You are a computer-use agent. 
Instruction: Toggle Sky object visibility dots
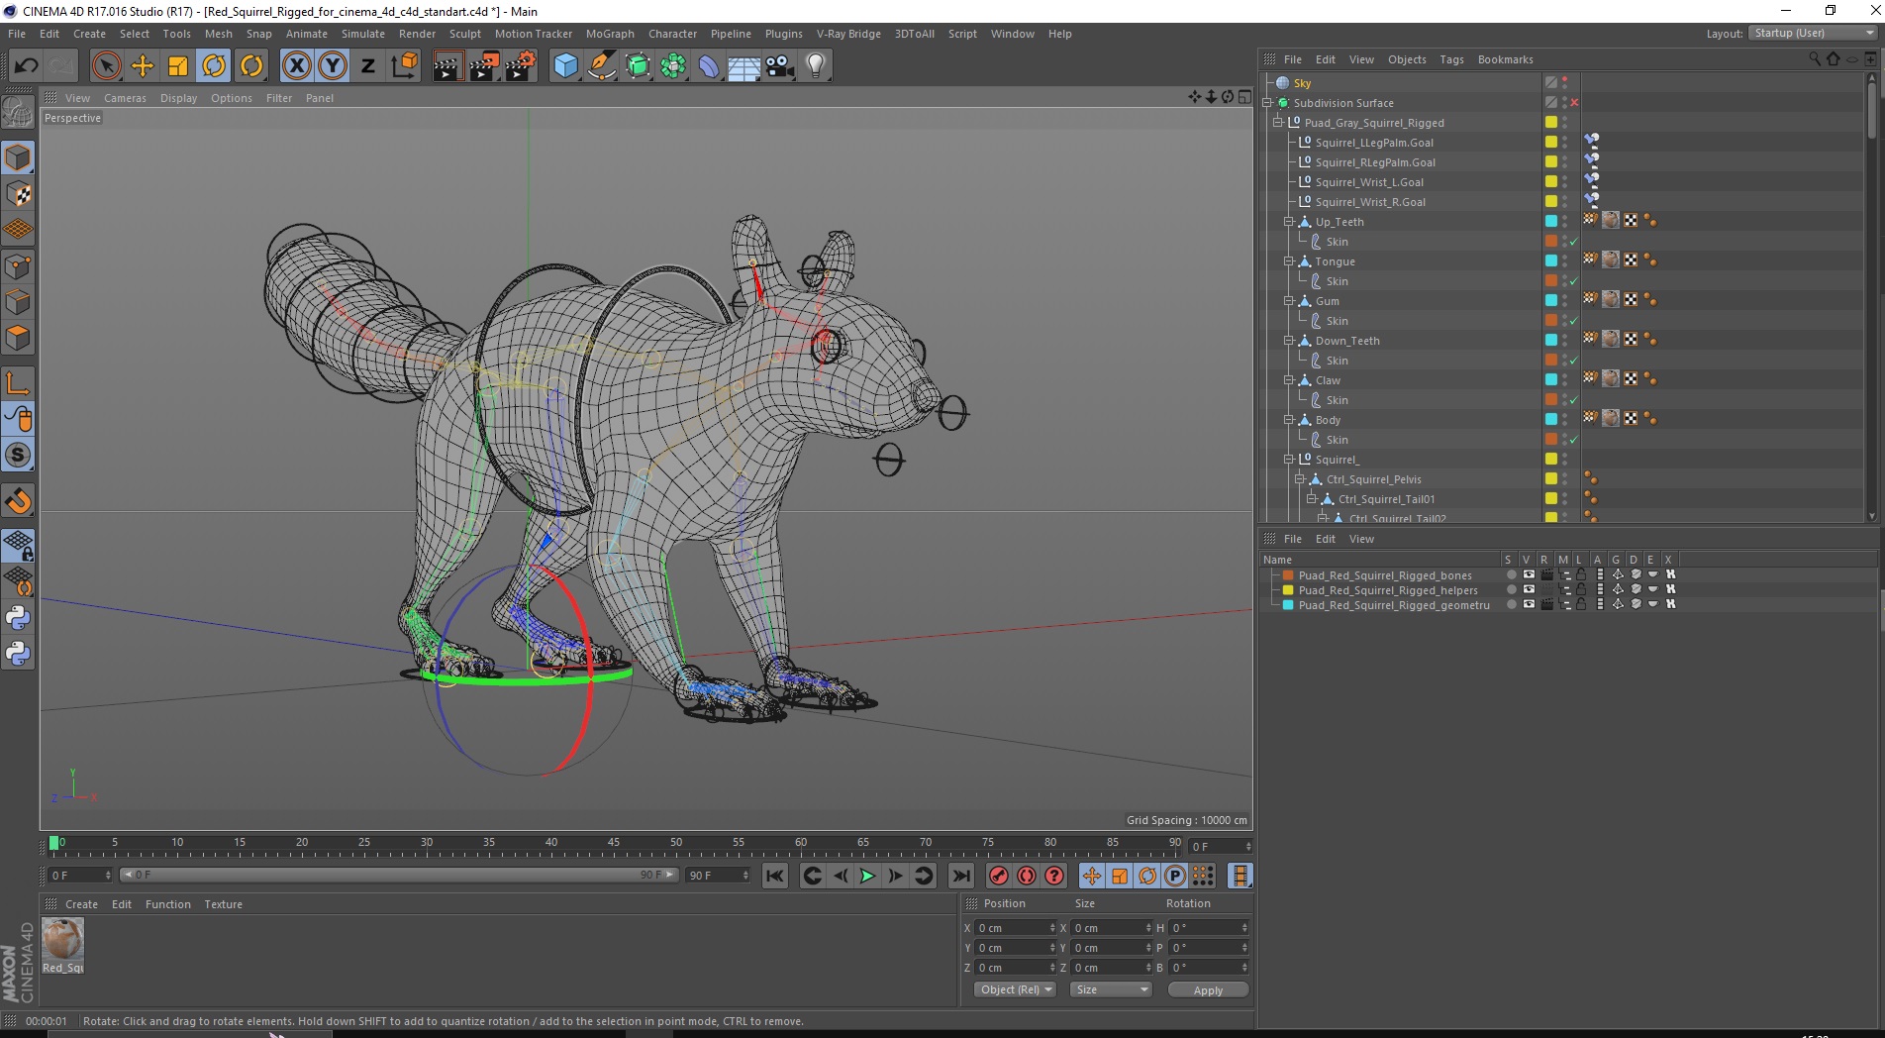(1564, 83)
